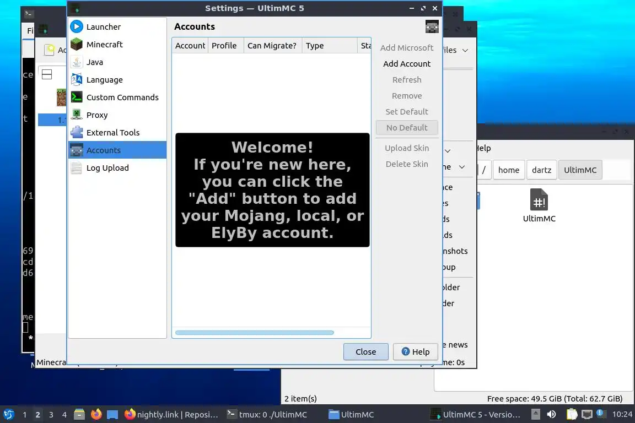Image resolution: width=635 pixels, height=423 pixels.
Task: Go to 'dartz' in file manager path bar
Action: [x=541, y=170]
